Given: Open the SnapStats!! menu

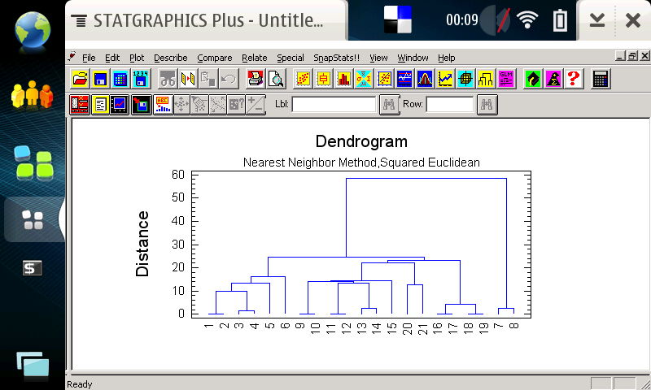Looking at the screenshot, I should pyautogui.click(x=336, y=58).
